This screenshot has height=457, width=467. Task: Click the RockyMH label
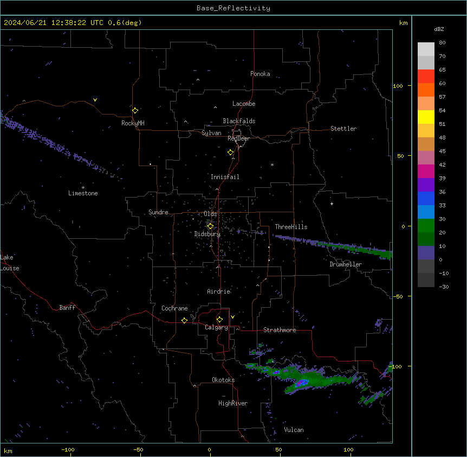click(133, 123)
